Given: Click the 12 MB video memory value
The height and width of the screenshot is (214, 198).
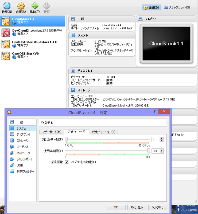Looking at the screenshot, I should tap(111, 77).
